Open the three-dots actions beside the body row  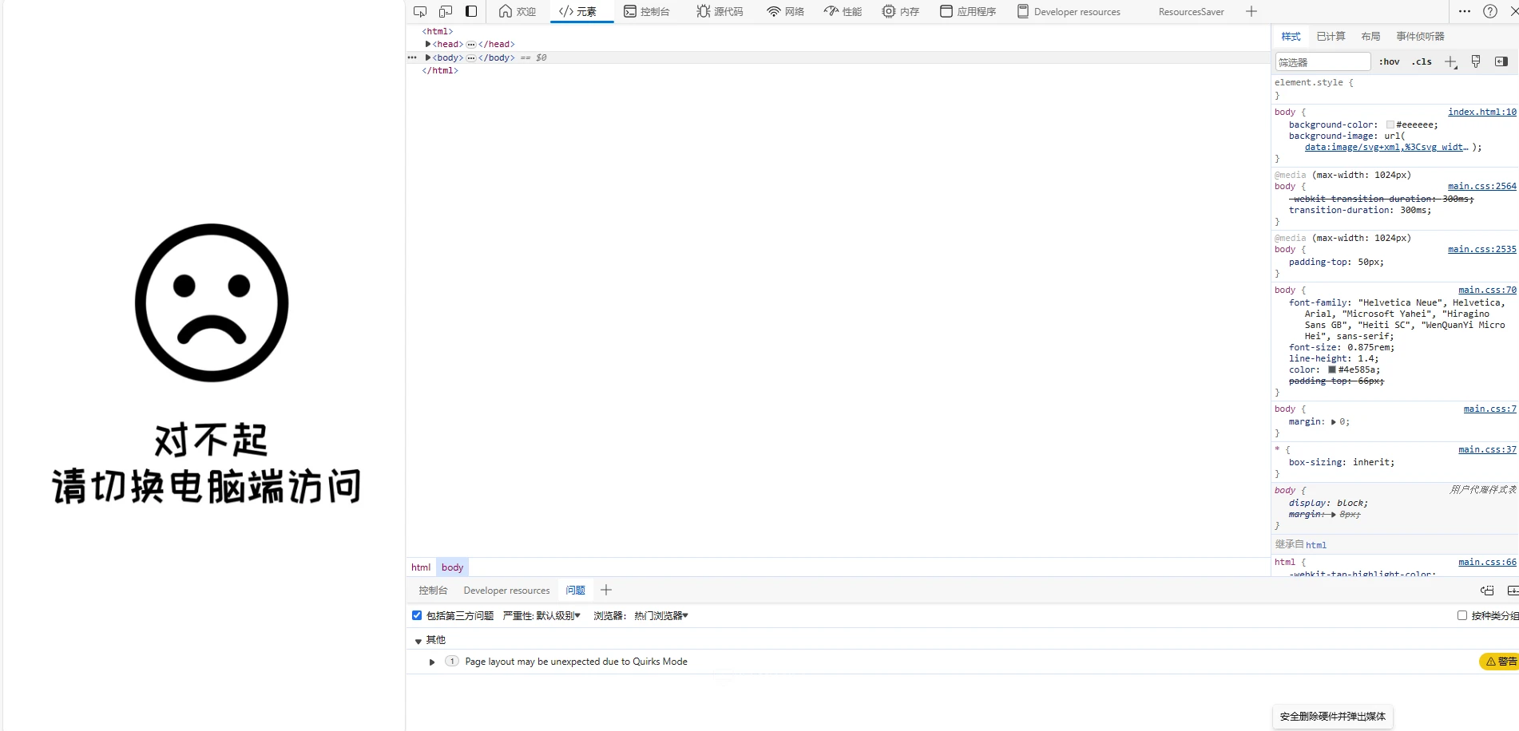tap(412, 57)
